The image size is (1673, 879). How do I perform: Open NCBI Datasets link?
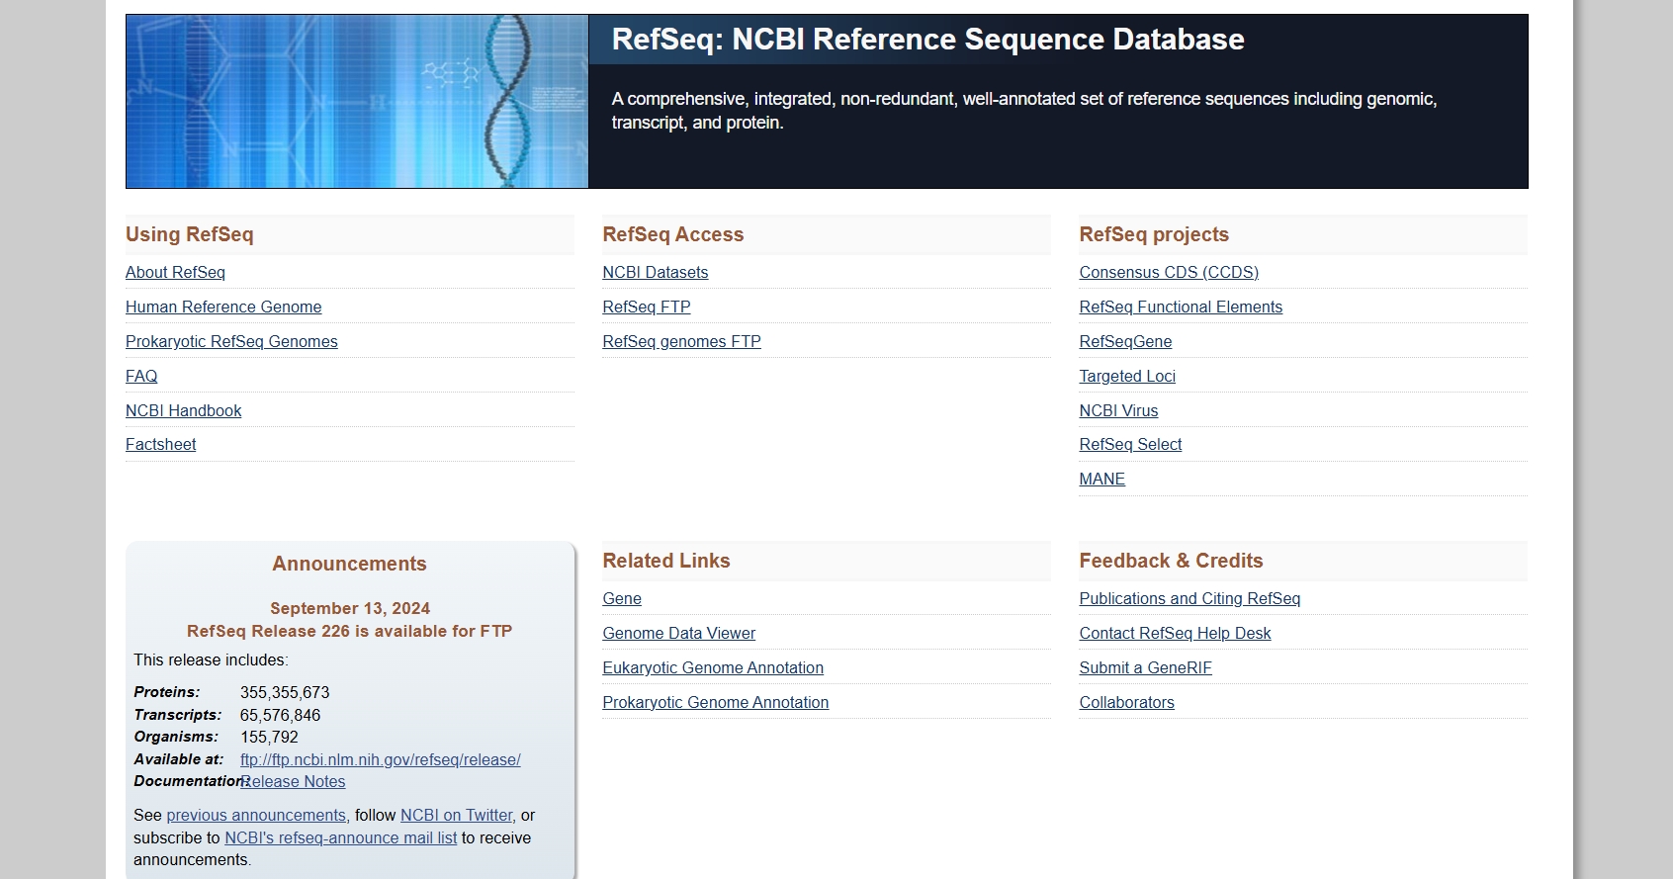click(656, 272)
